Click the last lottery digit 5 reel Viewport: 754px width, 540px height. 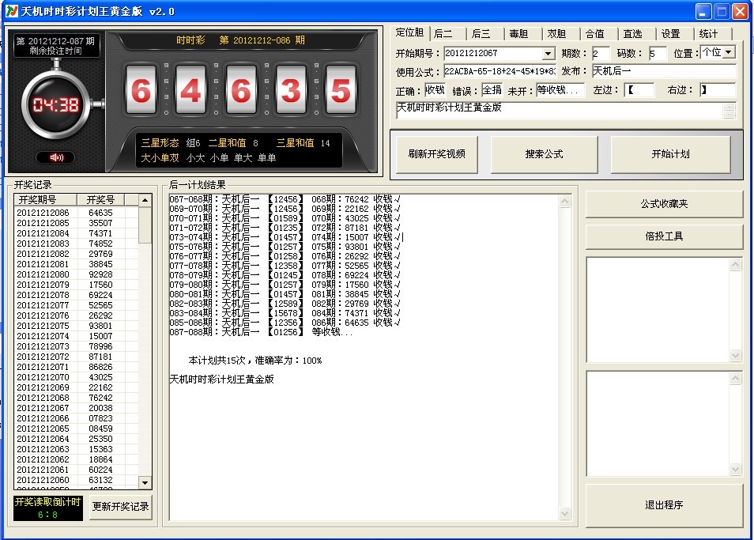(341, 90)
